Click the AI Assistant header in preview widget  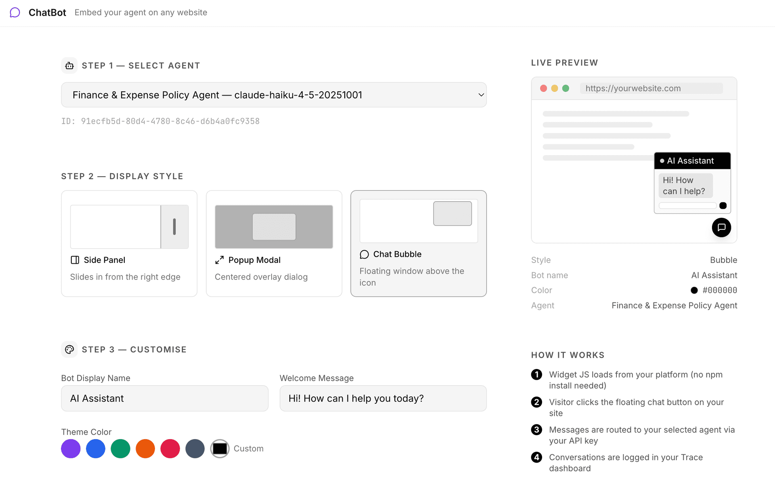coord(692,161)
